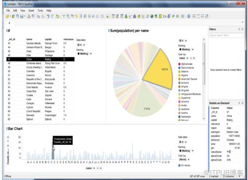Viewport: 248px width, 180px height.
Task: Click the filter search field
Action: (x=226, y=35)
